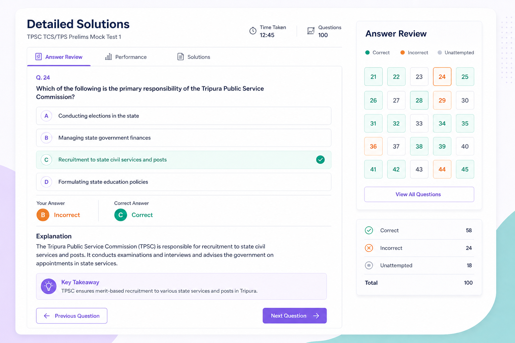
Task: Go to Next Question
Action: 295,316
